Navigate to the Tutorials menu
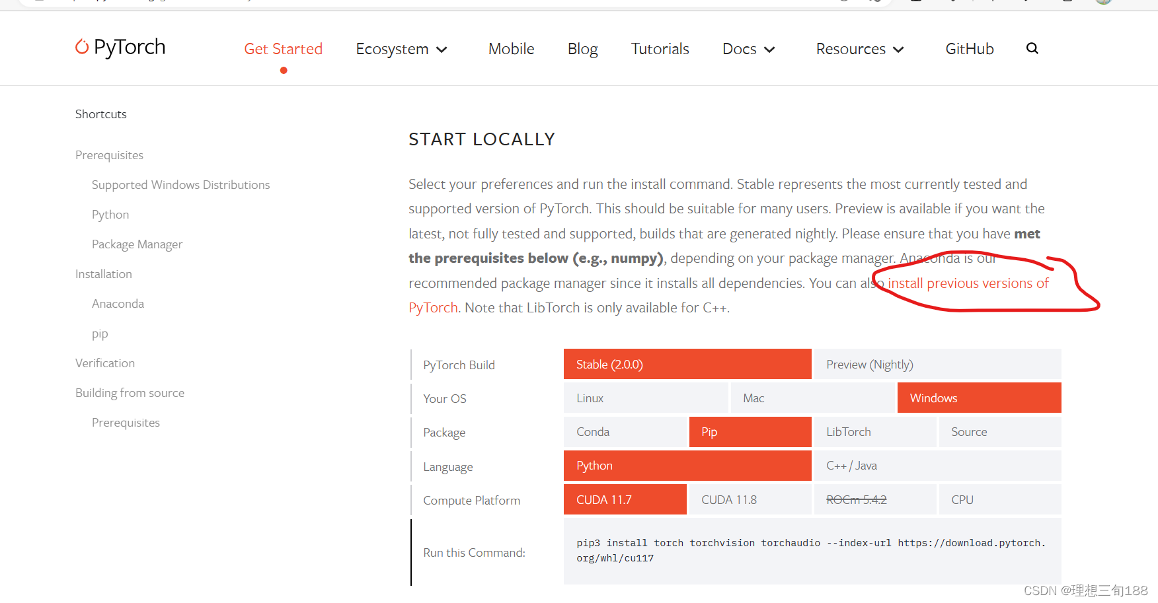The image size is (1158, 603). point(660,48)
